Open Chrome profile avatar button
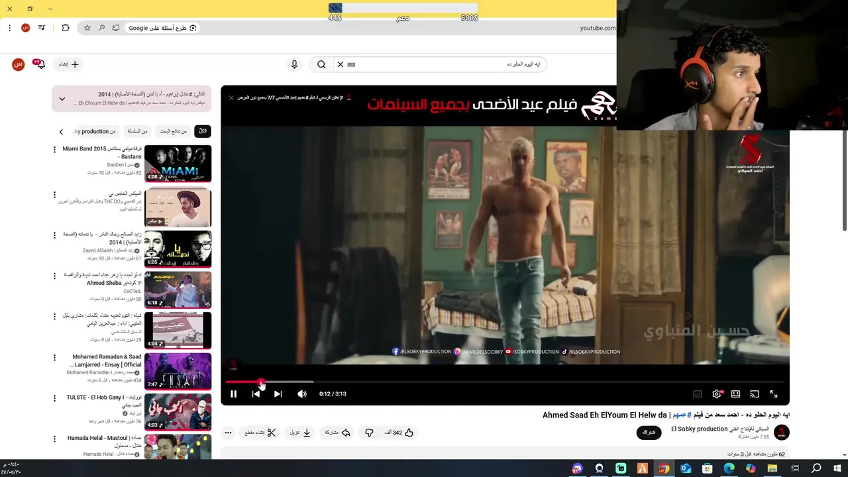 click(x=25, y=28)
